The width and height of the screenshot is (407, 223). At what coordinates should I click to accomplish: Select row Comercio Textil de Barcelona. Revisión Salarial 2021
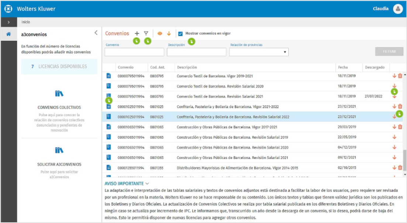click(x=252, y=96)
